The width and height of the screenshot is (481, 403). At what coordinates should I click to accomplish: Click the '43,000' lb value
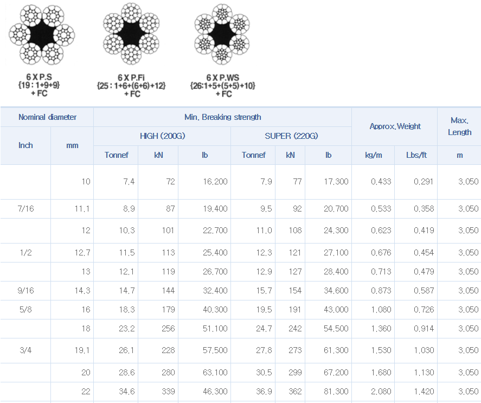point(336,309)
